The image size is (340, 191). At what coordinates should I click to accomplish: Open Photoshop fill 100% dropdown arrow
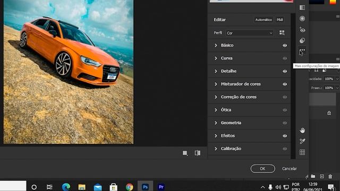[x=337, y=88]
